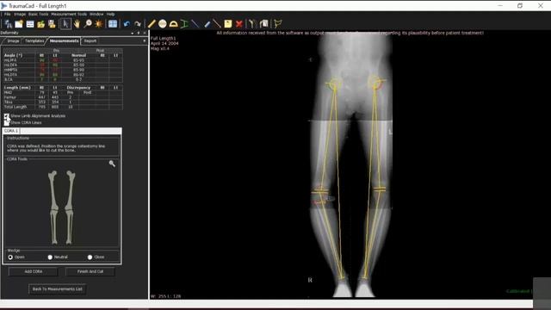Select the Neutral wedge radio button
551x310 pixels.
click(50, 257)
